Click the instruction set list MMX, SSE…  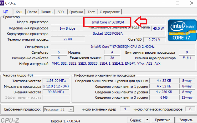[123, 65]
